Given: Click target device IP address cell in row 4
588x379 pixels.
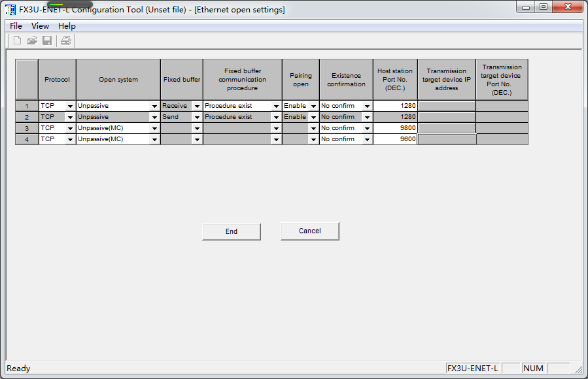Looking at the screenshot, I should pyautogui.click(x=446, y=139).
